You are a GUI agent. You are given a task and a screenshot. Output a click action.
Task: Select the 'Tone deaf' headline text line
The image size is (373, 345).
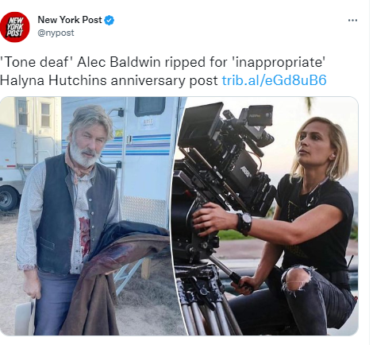pos(163,63)
